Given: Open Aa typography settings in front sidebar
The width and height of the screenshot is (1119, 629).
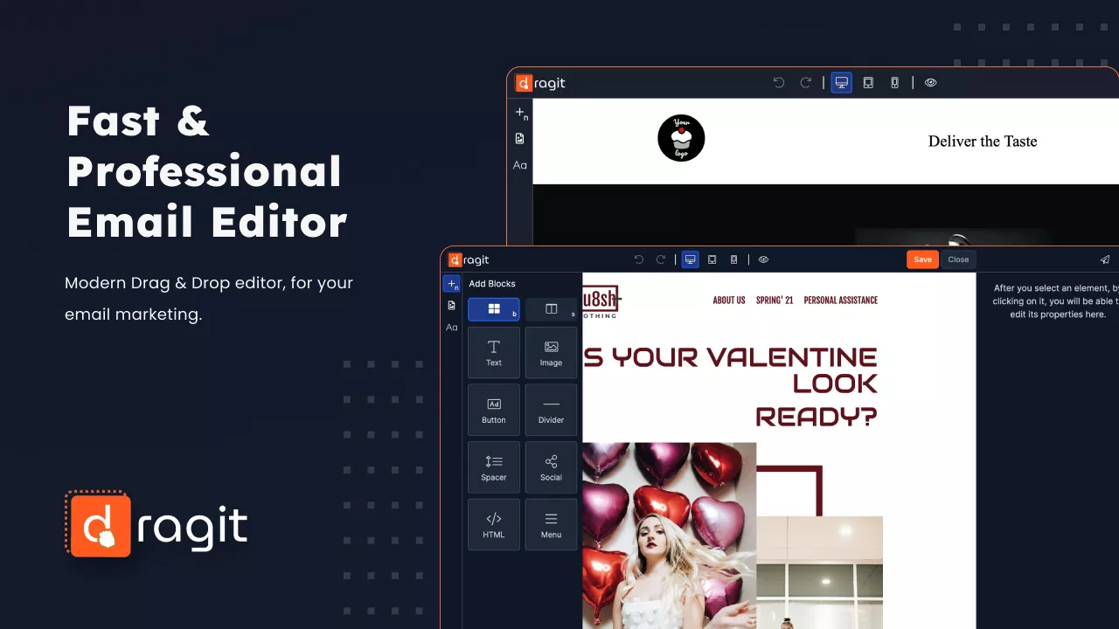Looking at the screenshot, I should click(452, 328).
